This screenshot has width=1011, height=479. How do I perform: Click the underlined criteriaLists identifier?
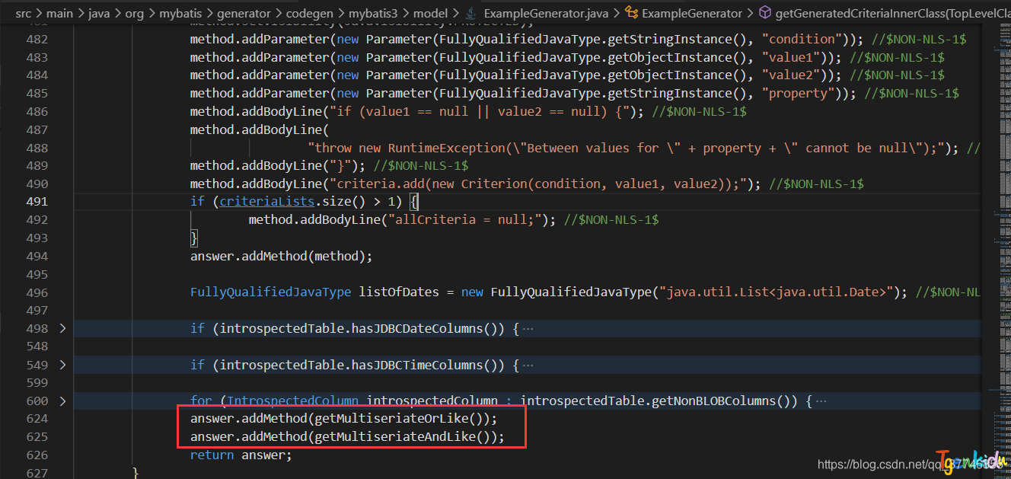[267, 202]
